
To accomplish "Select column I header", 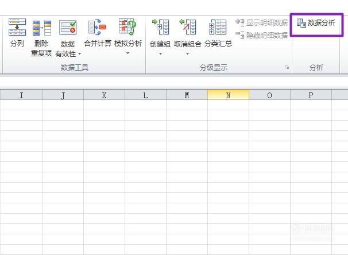I will (21, 95).
